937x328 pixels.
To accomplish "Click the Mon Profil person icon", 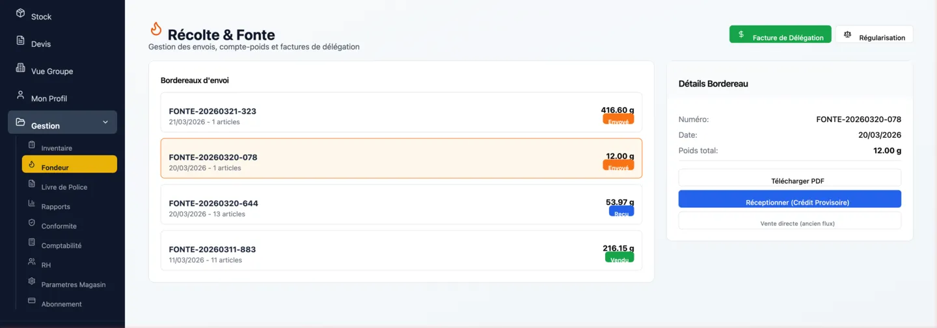I will coord(20,95).
